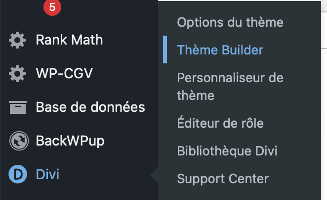
Task: Visit the Support Center submenu link
Action: coord(223,179)
